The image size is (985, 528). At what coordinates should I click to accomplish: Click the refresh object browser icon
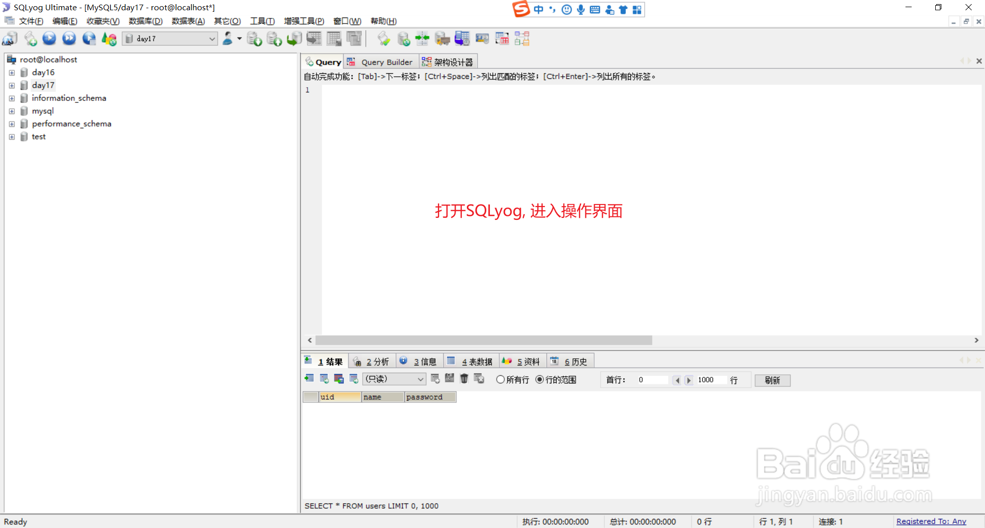click(109, 38)
